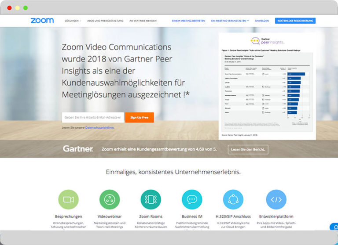Click 'Einmaliges, konsistentes Unternehmenserlebnis.' heading
Image resolution: width=338 pixels, height=245 pixels.
173,172
